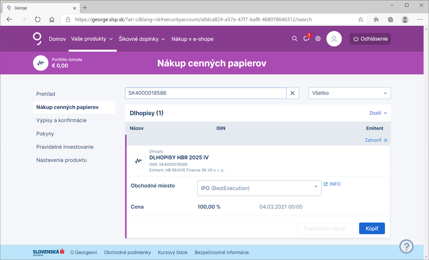Open the user profile avatar
Image resolution: width=429 pixels, height=260 pixels.
[x=334, y=38]
